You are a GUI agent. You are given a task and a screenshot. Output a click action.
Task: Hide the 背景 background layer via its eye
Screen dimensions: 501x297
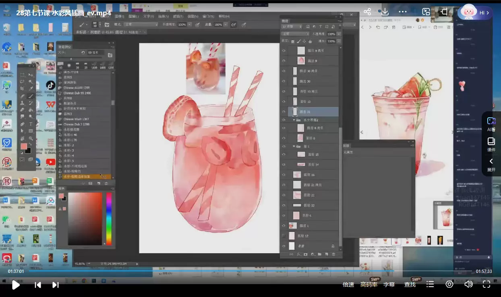(x=284, y=246)
